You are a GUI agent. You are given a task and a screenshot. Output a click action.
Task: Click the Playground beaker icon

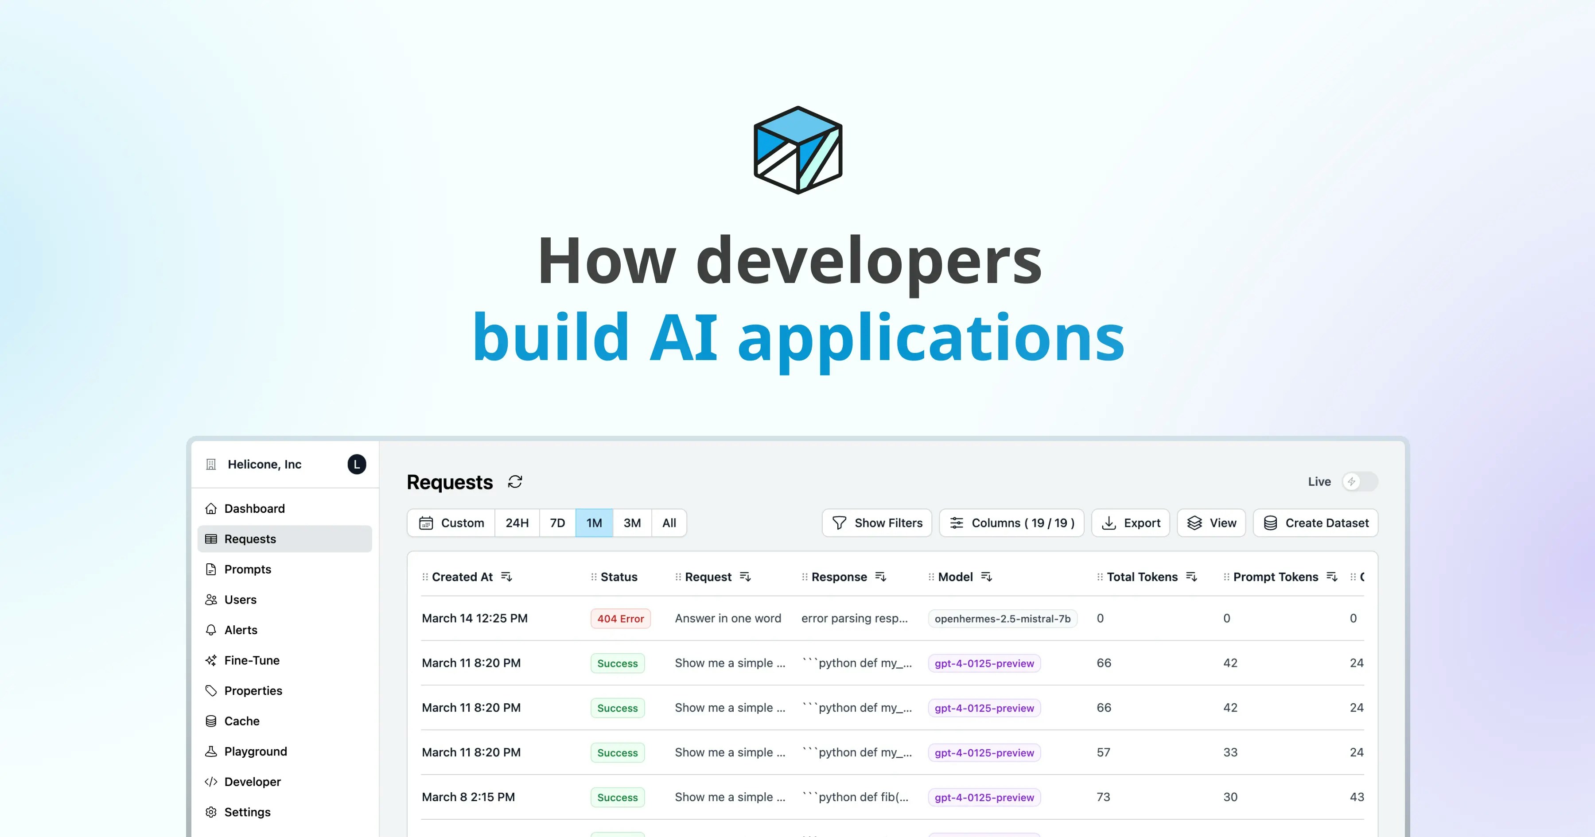[211, 751]
